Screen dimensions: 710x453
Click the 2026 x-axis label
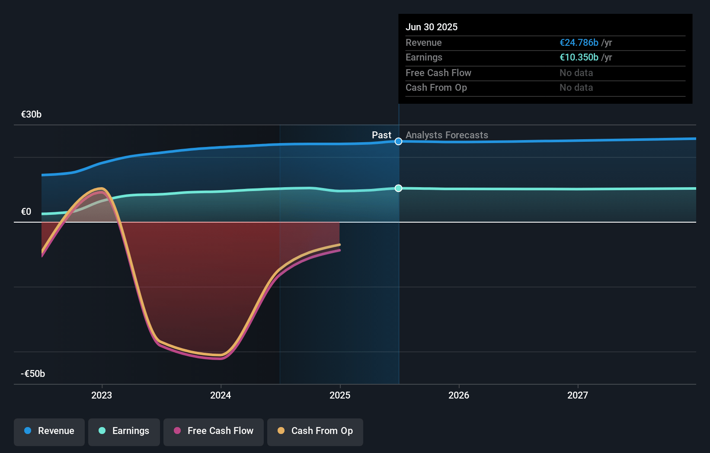click(x=459, y=395)
